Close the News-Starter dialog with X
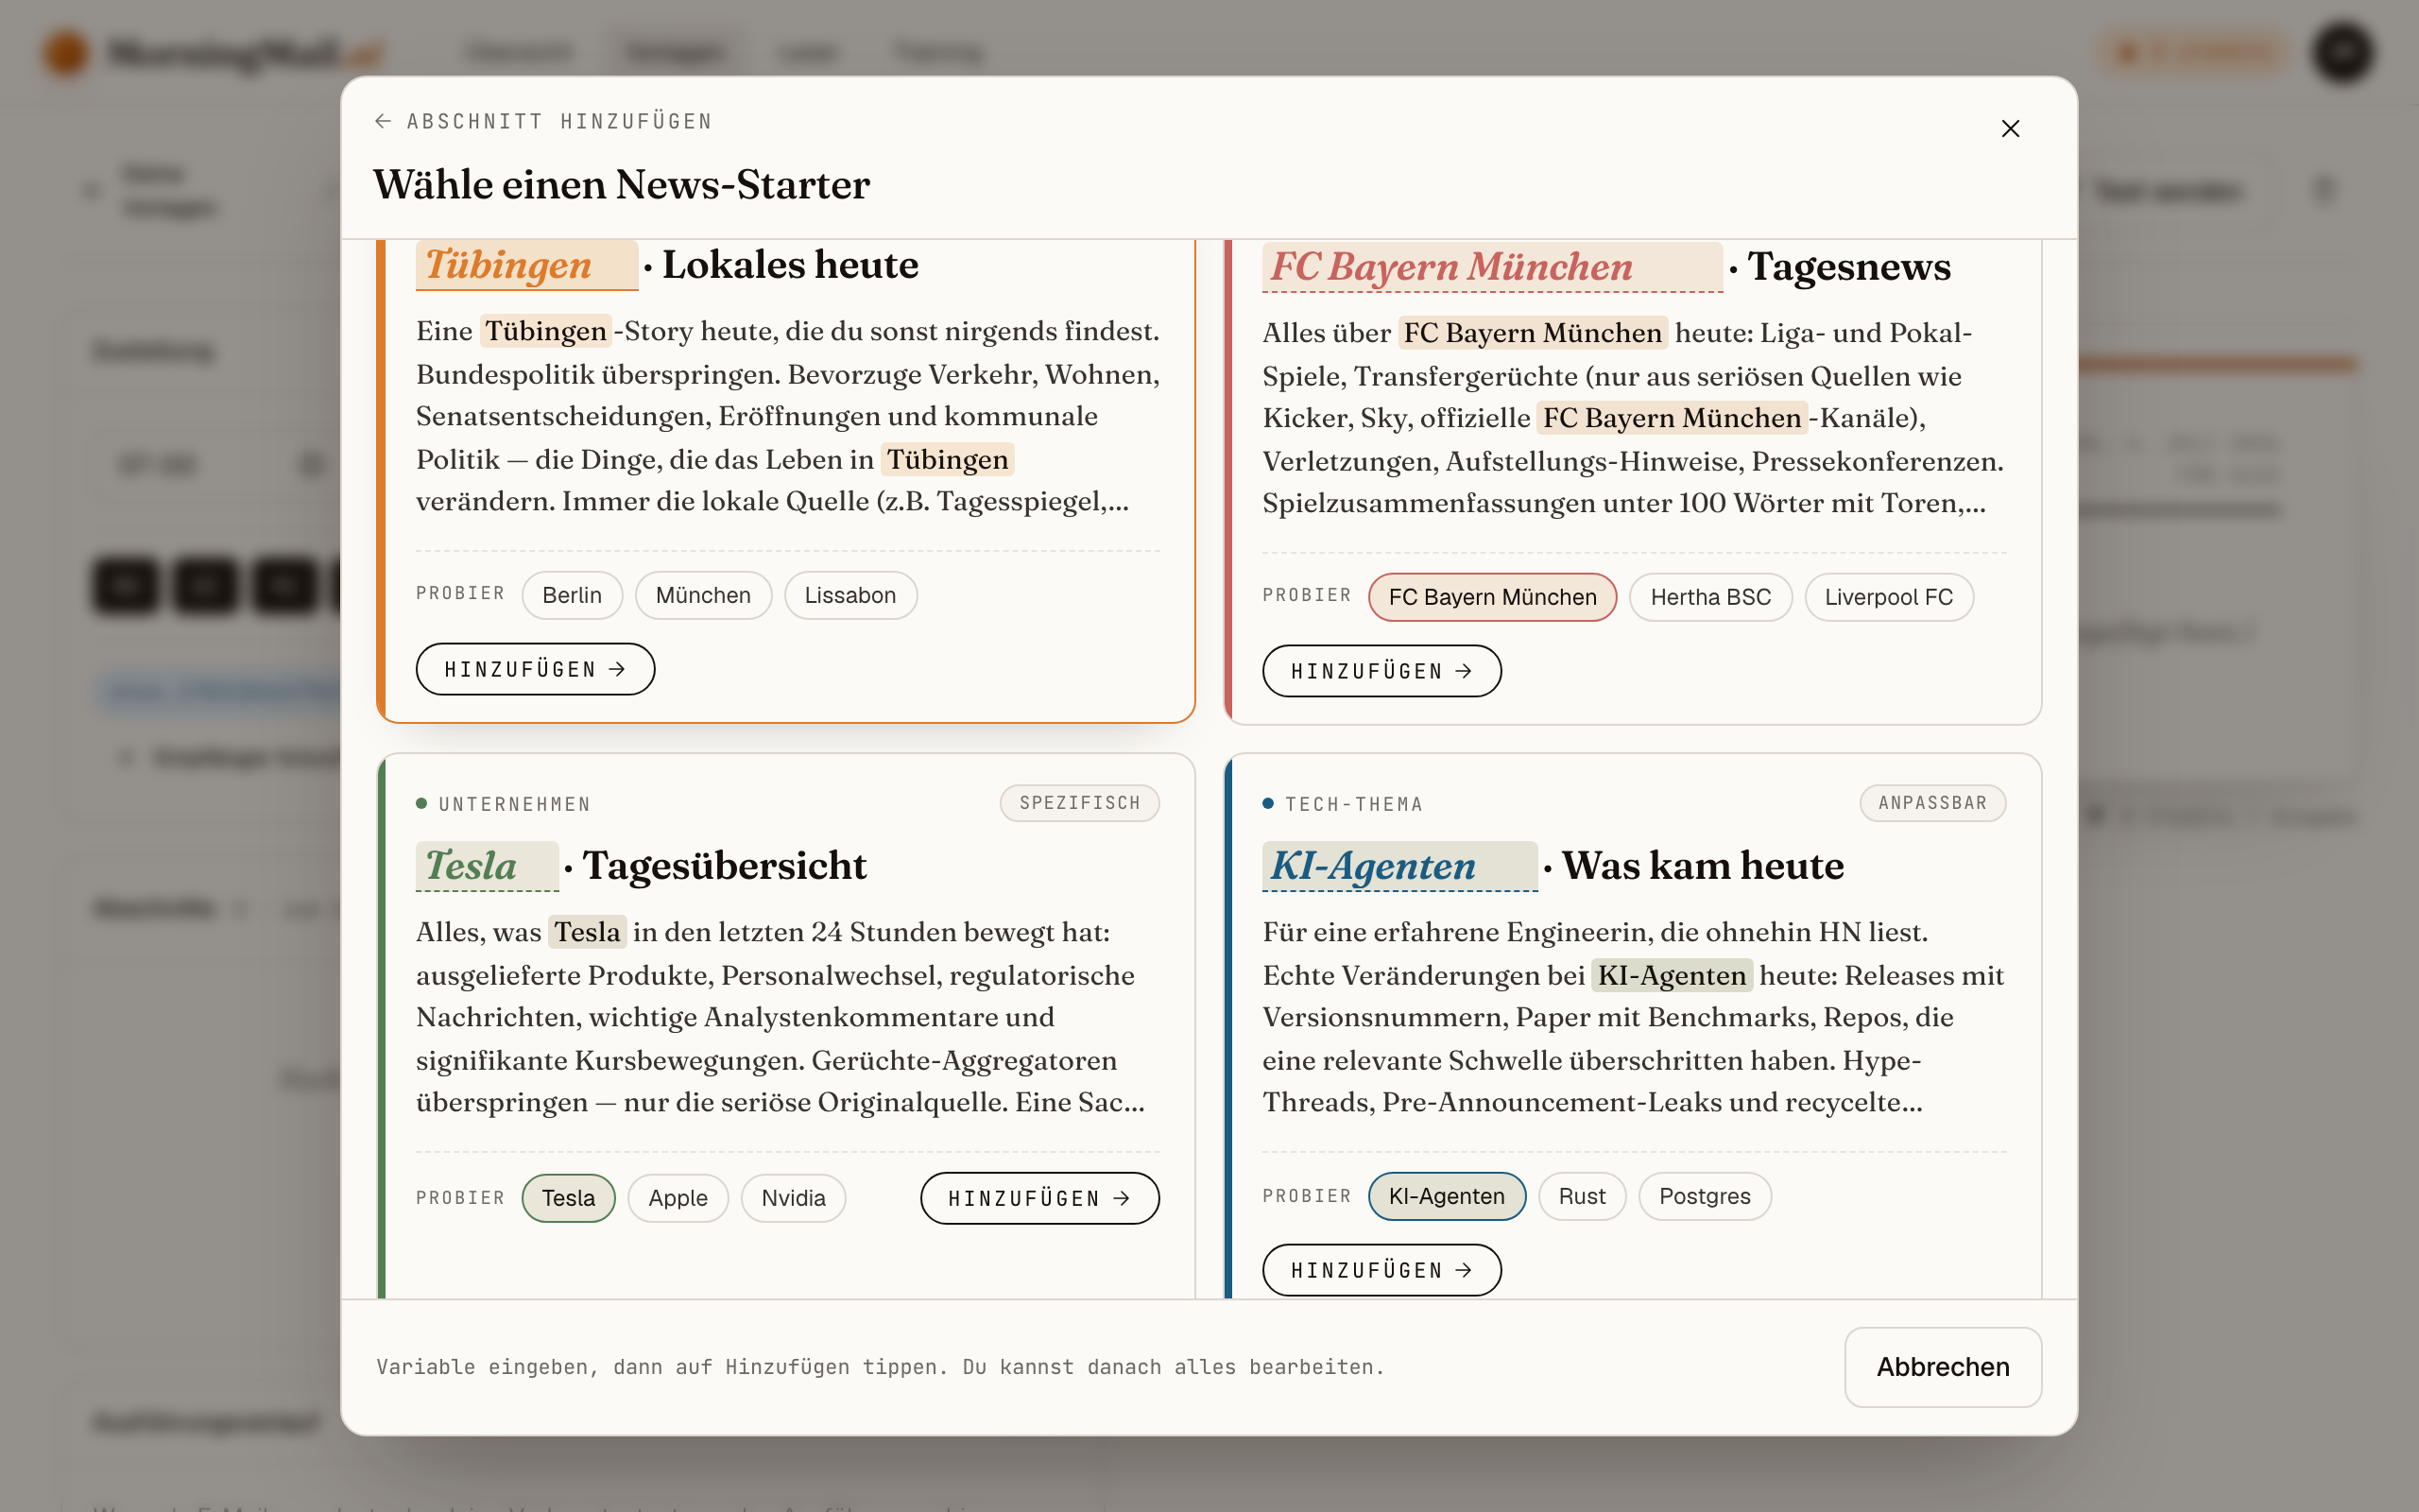The image size is (2419, 1512). click(2010, 129)
